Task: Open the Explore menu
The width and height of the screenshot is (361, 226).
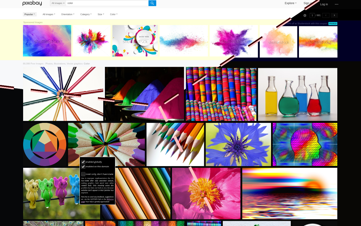Action: 290,3
